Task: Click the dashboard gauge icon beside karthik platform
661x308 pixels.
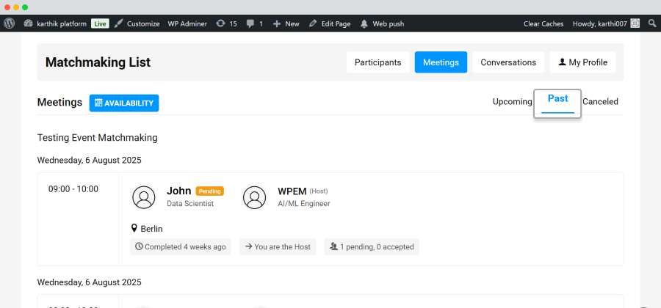Action: point(28,23)
